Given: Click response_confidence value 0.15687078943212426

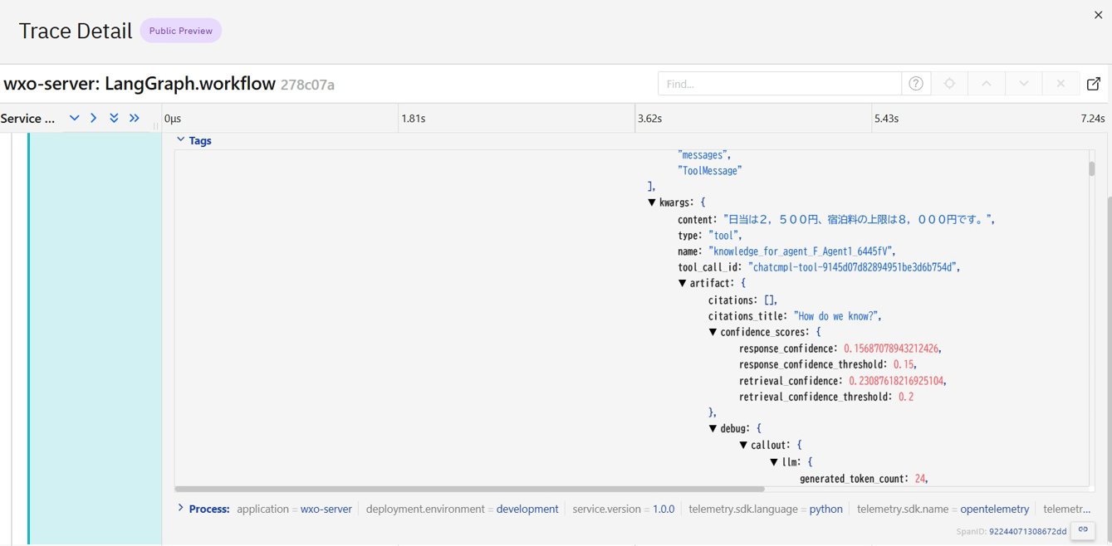Looking at the screenshot, I should tap(892, 349).
